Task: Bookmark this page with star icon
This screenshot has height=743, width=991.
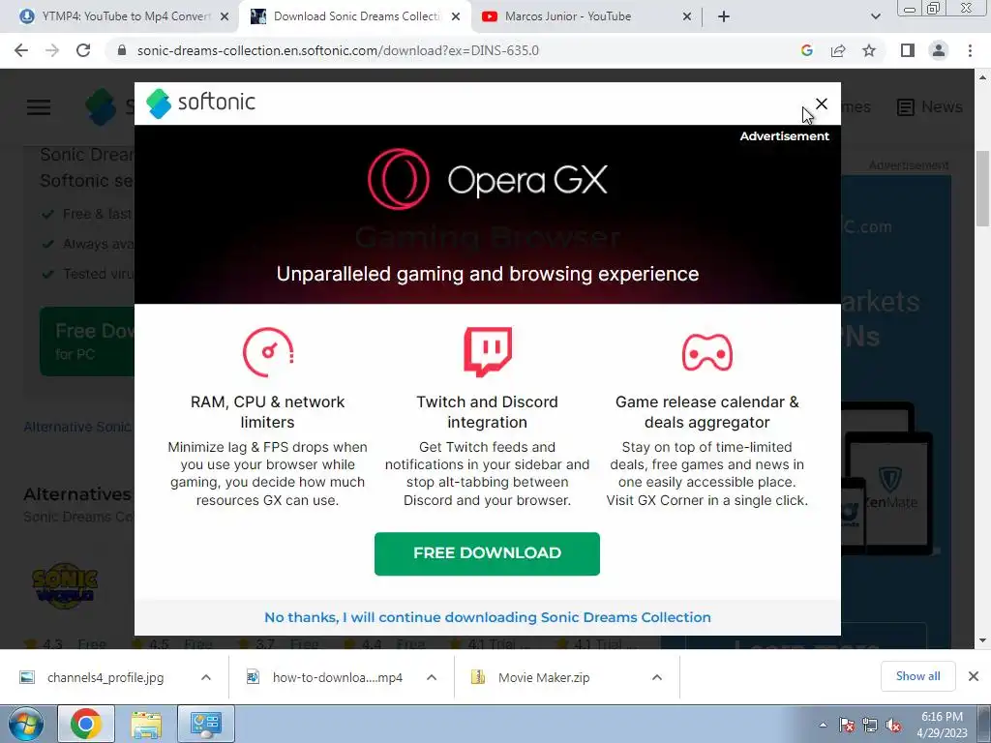Action: coord(869,50)
